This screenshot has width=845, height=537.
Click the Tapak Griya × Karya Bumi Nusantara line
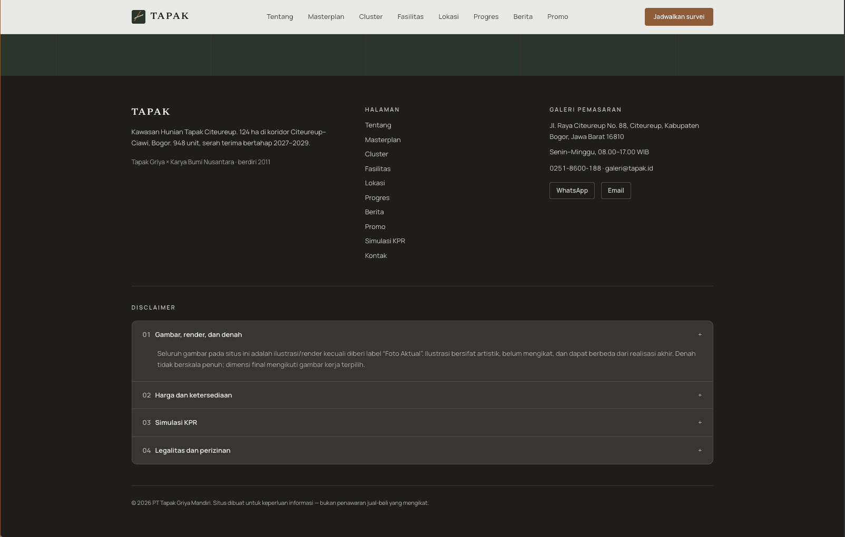click(201, 162)
